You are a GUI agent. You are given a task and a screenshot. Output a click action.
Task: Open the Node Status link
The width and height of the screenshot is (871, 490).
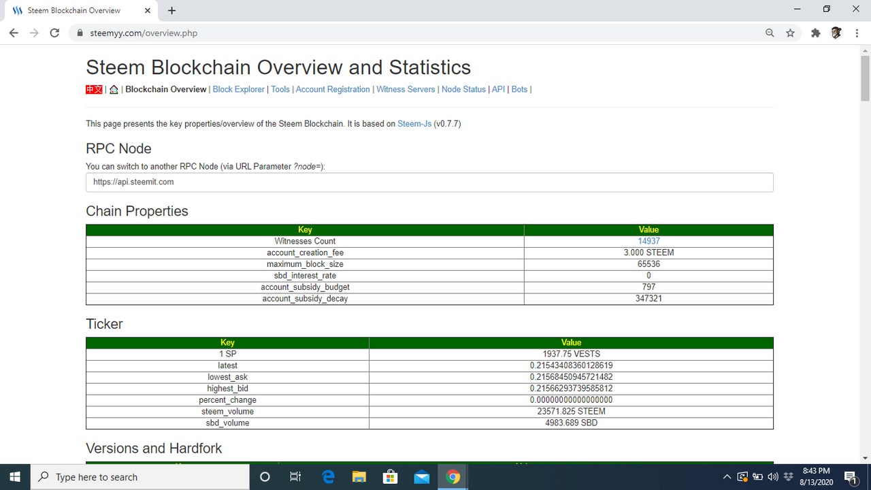463,89
